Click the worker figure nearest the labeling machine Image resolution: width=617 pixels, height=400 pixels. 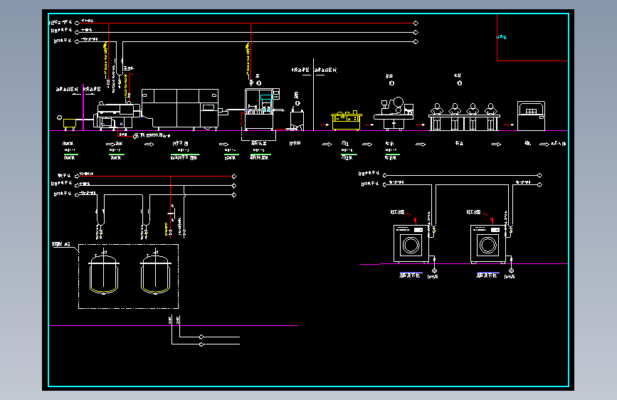pyautogui.click(x=436, y=109)
